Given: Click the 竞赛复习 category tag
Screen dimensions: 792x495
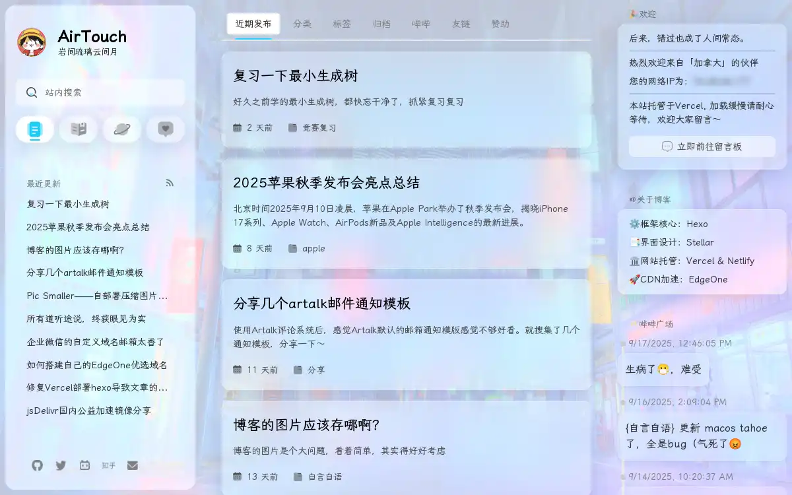Looking at the screenshot, I should tap(319, 128).
